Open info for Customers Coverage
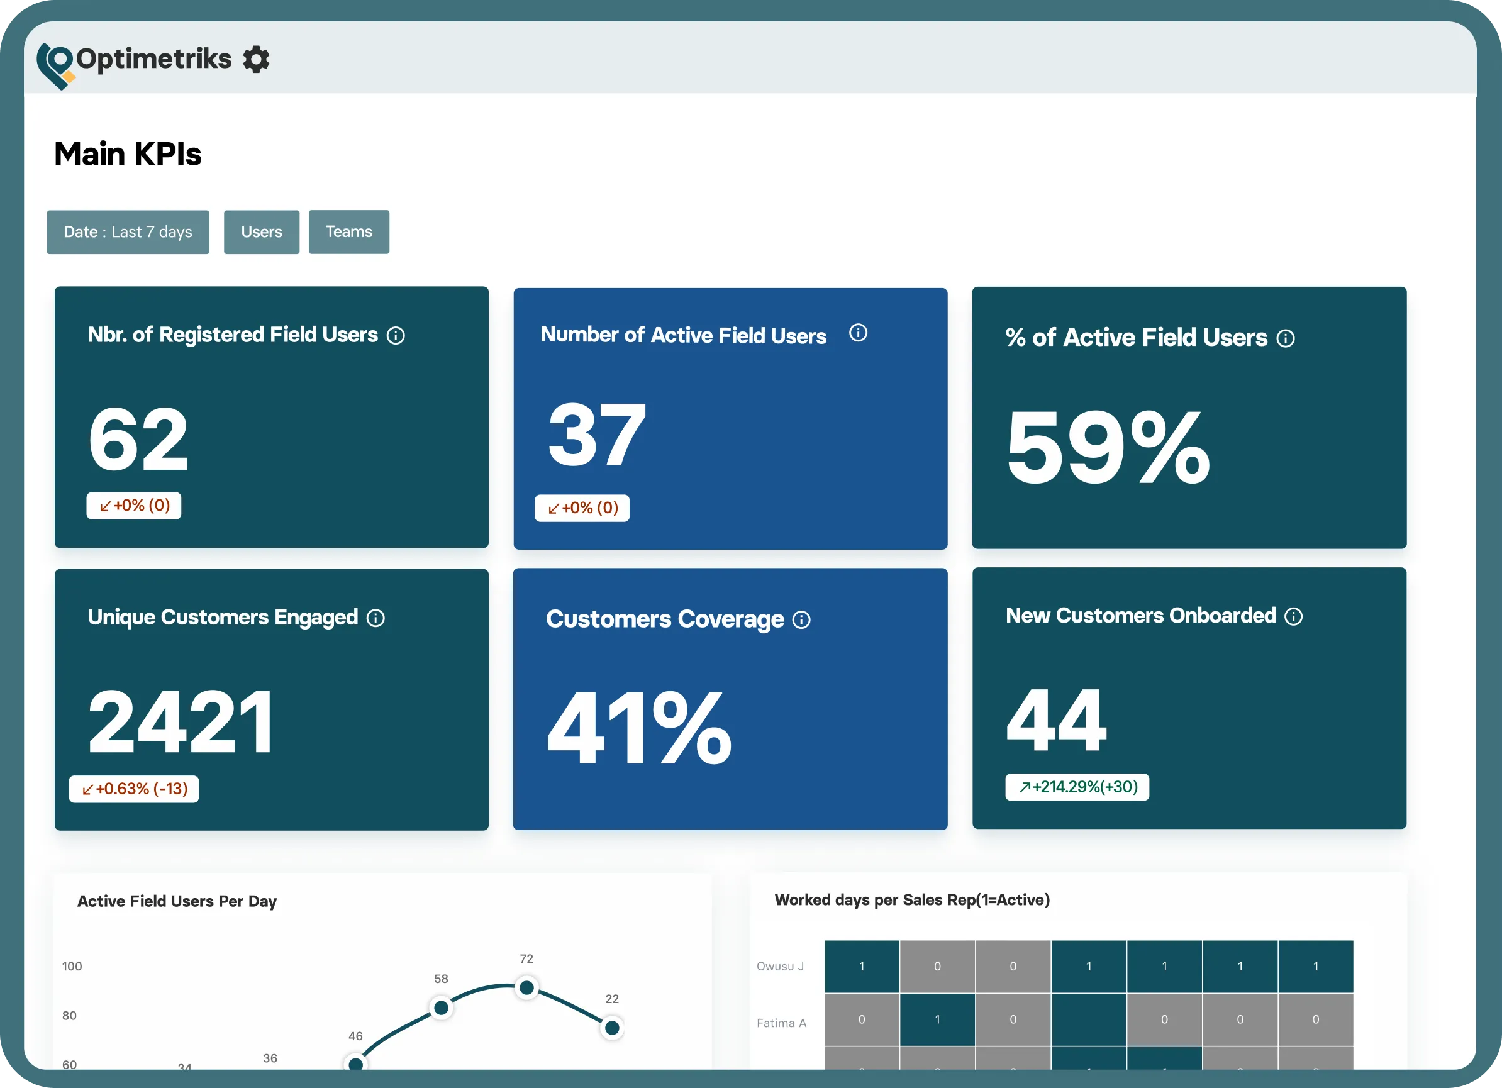 click(x=801, y=620)
